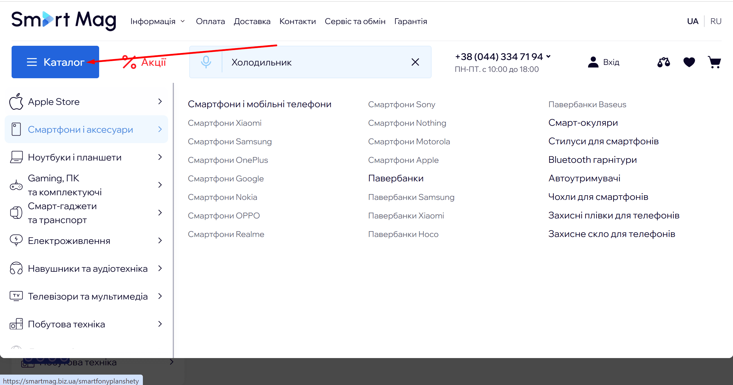Open Смартфони Google link
Viewport: 733px width, 385px height.
(x=226, y=178)
